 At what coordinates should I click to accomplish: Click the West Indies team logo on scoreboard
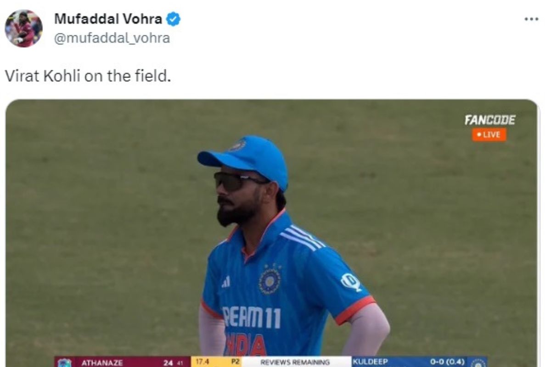(x=64, y=362)
